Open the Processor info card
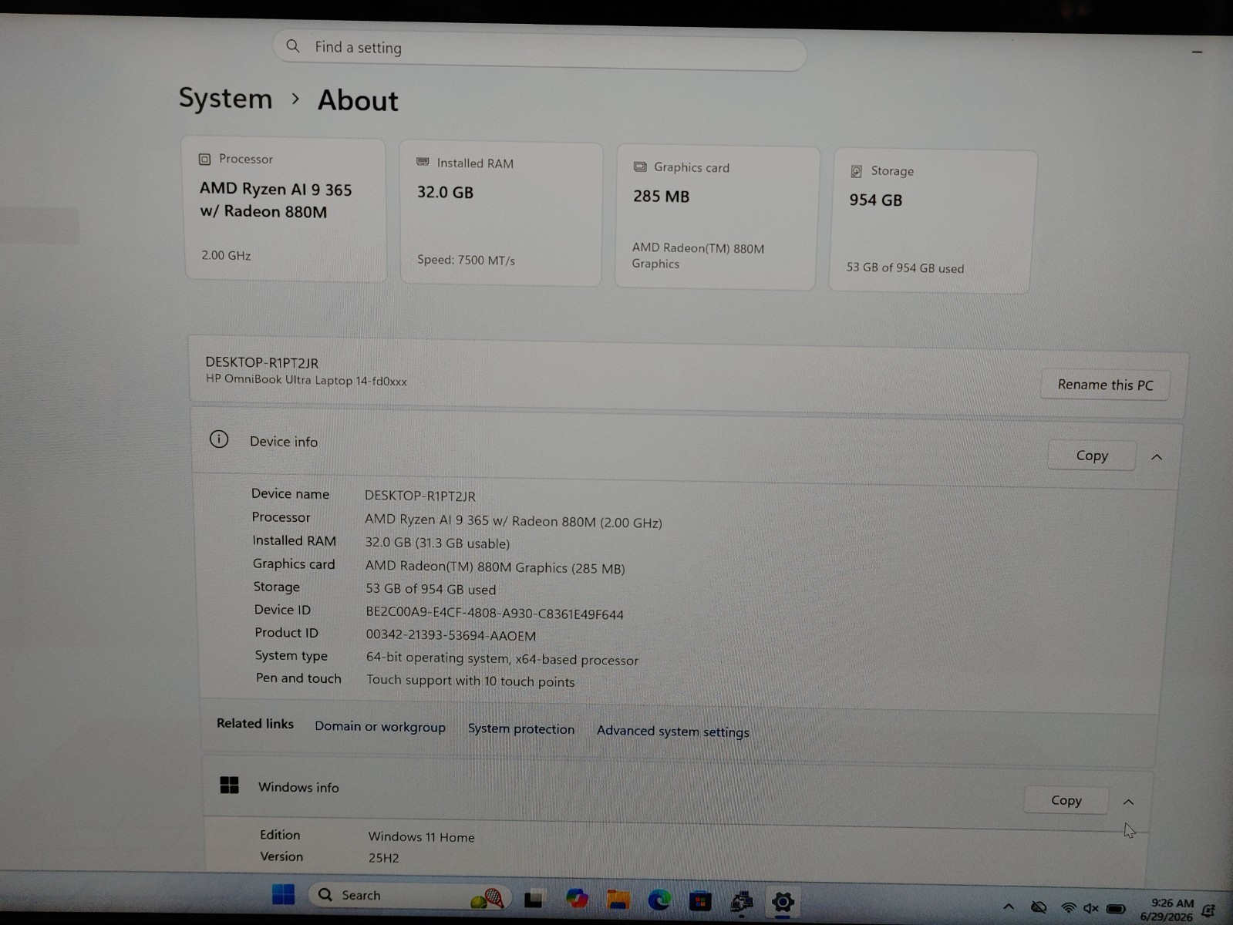Screen dimensions: 1233x925 pyautogui.click(x=285, y=210)
